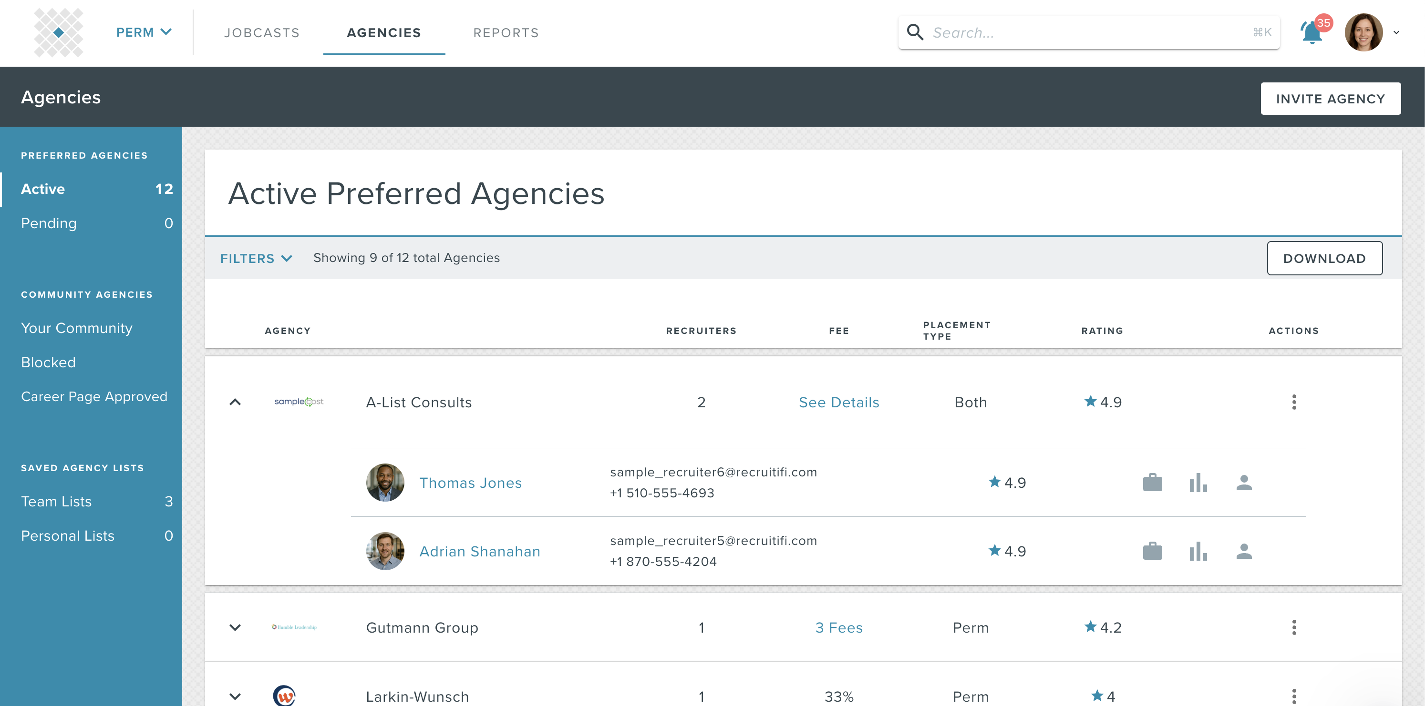Click the briefcase icon for Thomas Jones
Viewport: 1425px width, 706px height.
1152,482
